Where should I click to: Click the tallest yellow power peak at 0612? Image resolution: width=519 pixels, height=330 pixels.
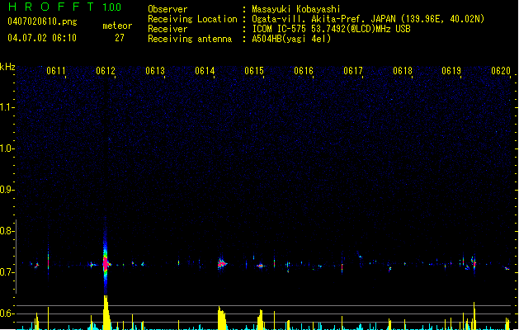pyautogui.click(x=106, y=313)
